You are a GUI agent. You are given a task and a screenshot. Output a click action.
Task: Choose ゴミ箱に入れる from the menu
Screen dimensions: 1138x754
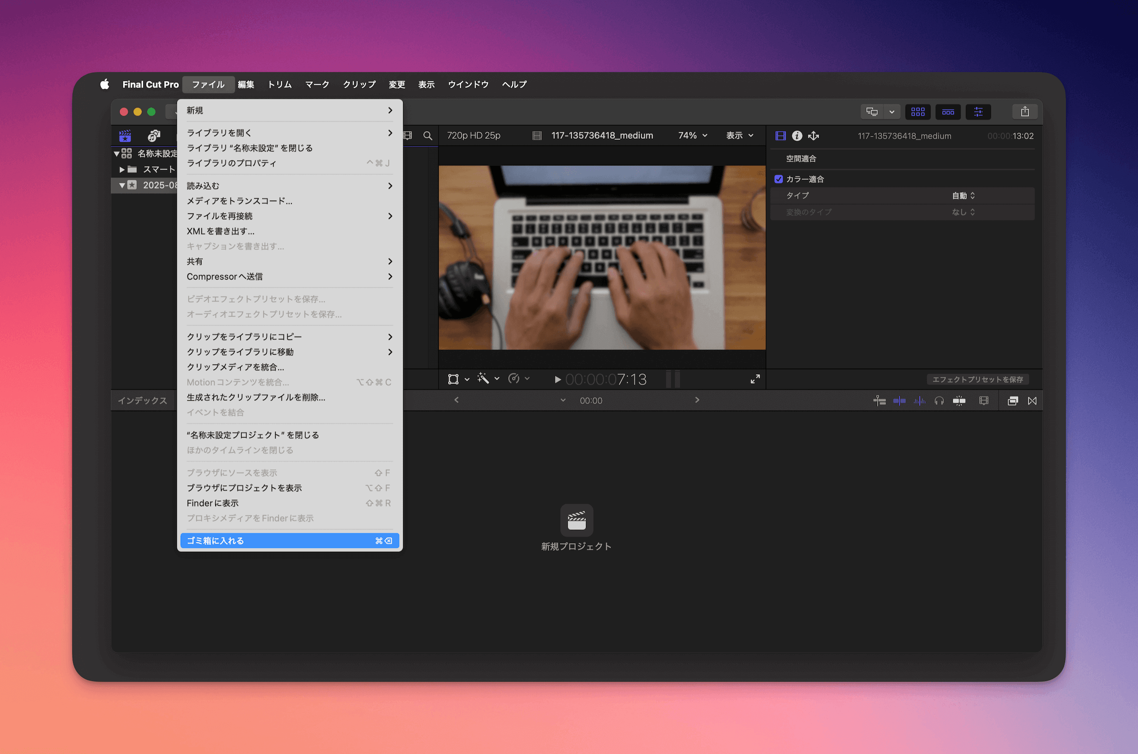point(290,541)
